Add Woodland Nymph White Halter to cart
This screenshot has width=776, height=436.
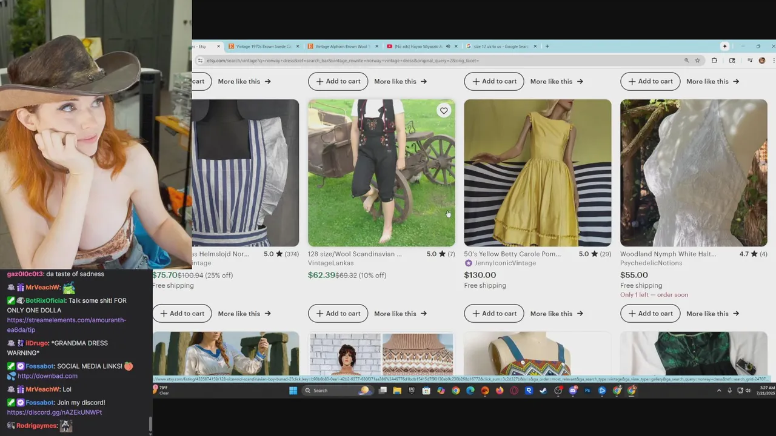click(650, 314)
